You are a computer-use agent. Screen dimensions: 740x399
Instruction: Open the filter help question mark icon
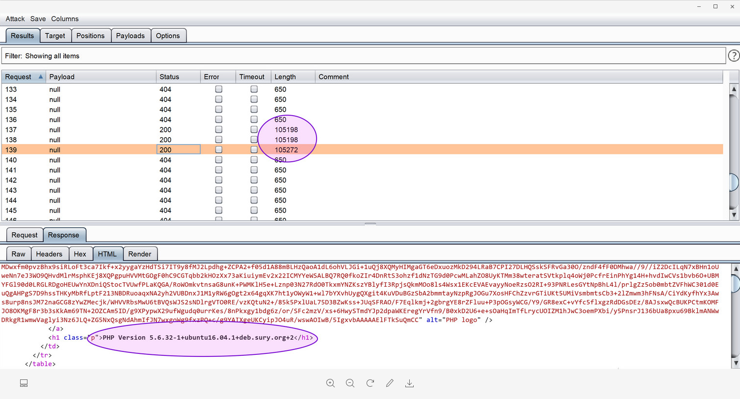point(734,56)
